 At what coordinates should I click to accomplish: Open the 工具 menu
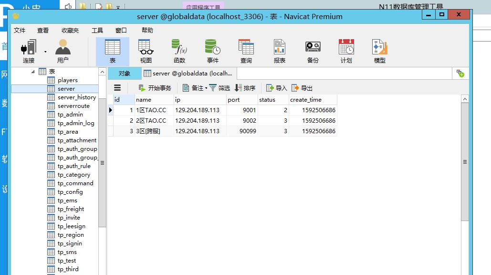point(97,30)
